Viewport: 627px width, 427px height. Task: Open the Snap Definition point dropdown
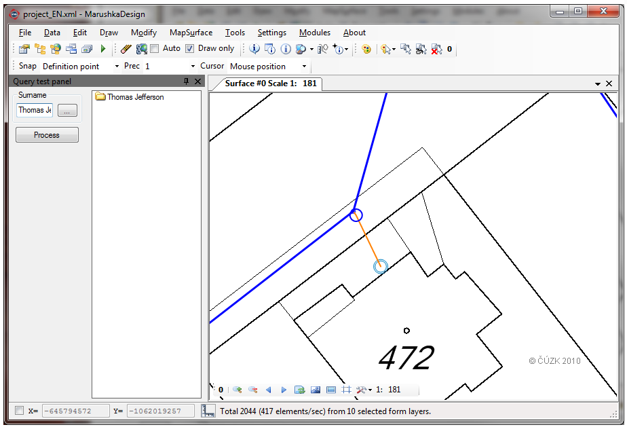coord(117,66)
